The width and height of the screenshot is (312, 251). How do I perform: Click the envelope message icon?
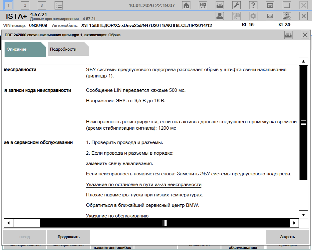click(x=270, y=16)
